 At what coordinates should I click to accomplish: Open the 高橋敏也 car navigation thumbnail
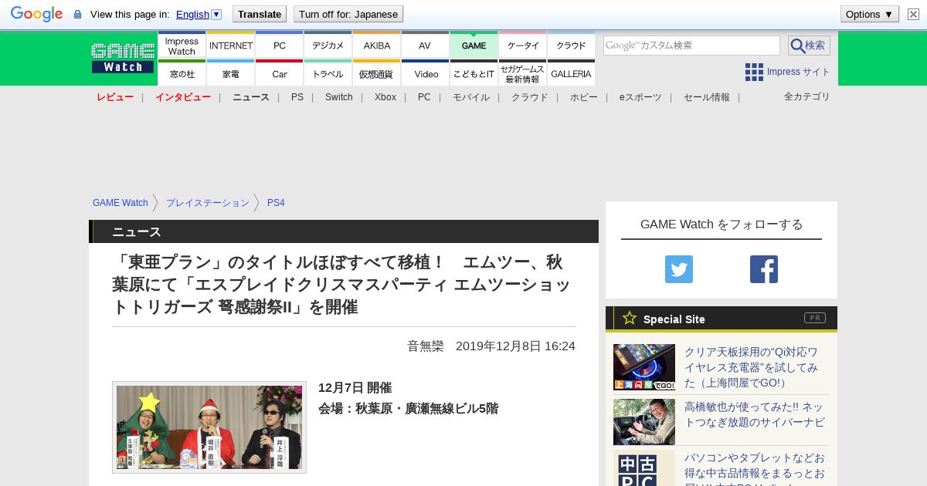pos(644,422)
